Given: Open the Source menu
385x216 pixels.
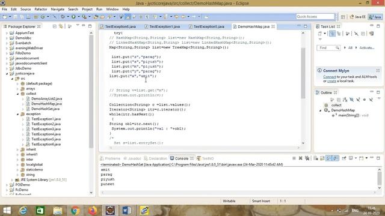Looking at the screenshot, I should (25, 10).
